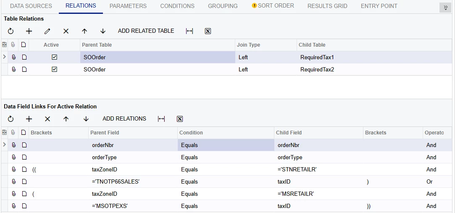Switch to the Entry Point tab

(x=379, y=6)
